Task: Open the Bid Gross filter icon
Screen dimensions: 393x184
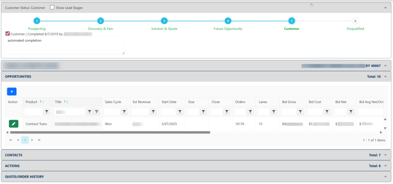Action: click(301, 112)
